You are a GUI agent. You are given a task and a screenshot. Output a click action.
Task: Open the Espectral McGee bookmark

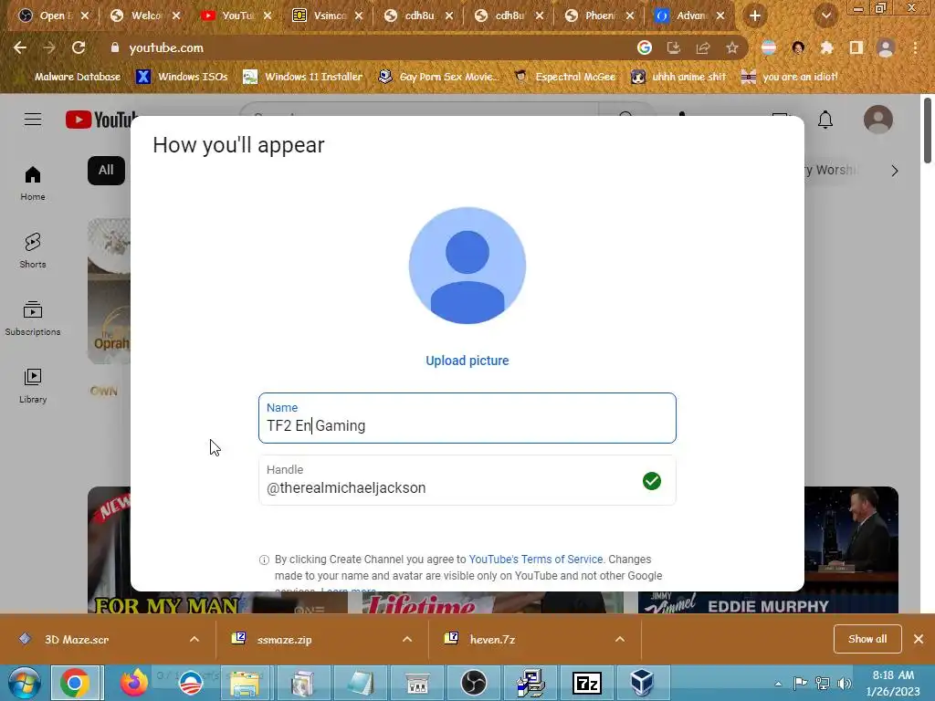565,77
